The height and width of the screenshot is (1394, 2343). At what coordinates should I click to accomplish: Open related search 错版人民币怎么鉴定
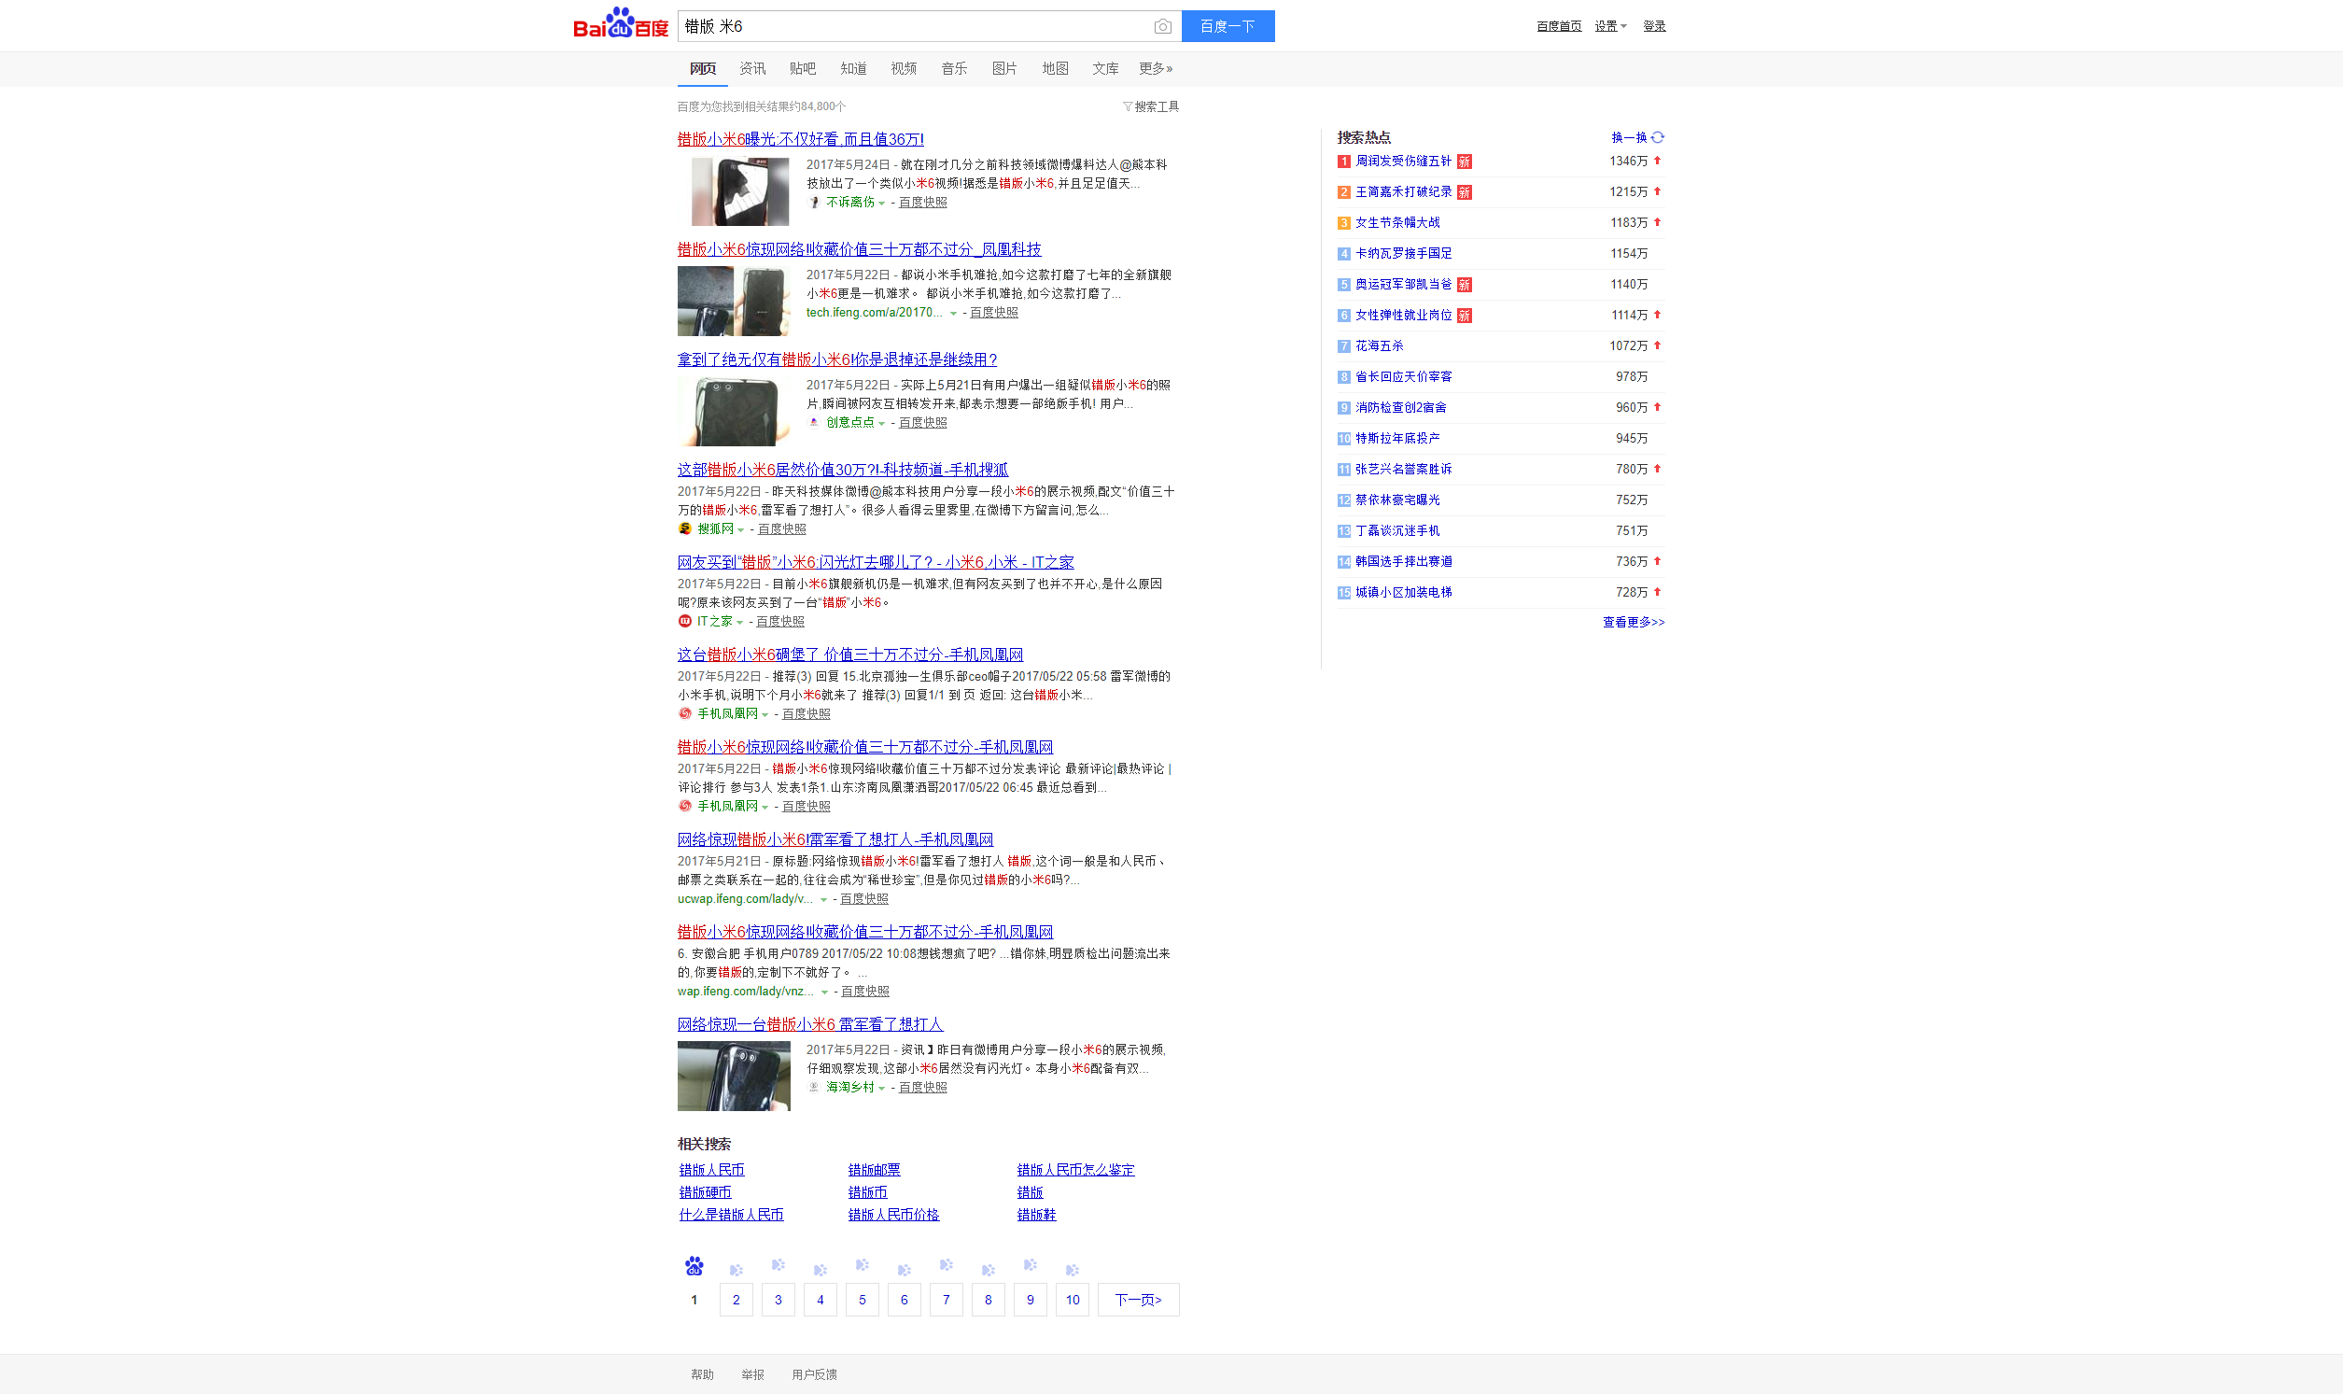(1076, 1170)
